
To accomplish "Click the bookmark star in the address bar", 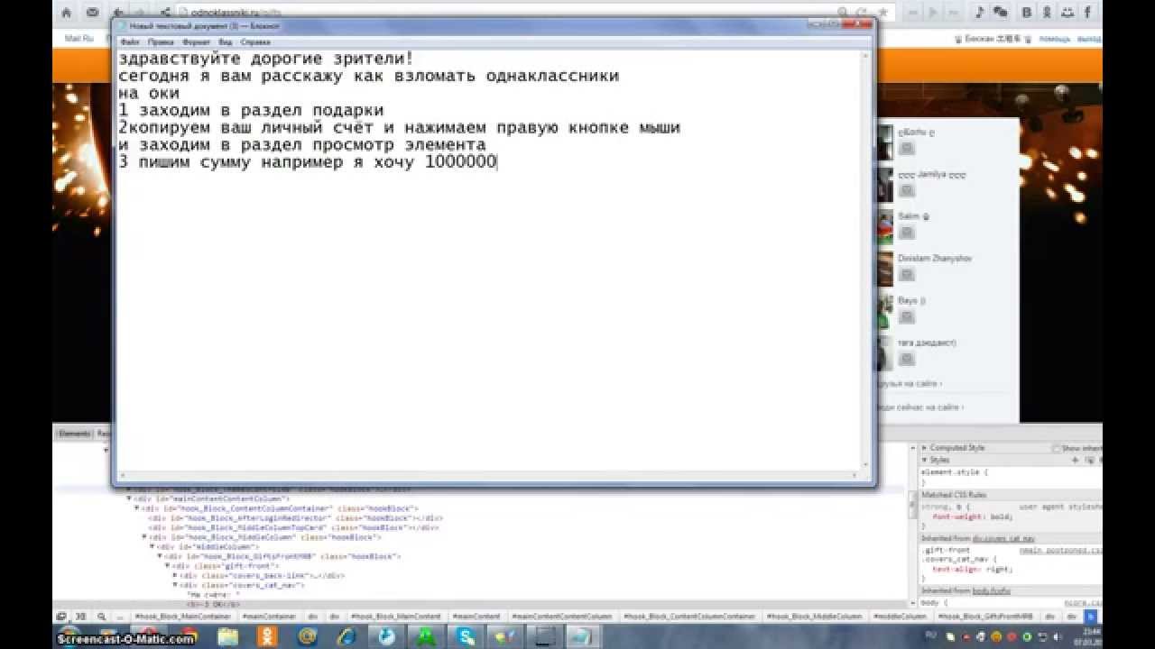I will [884, 13].
